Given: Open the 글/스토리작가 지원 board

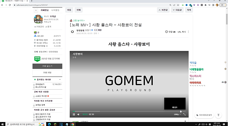Looking at the screenshot, I should pos(43,117).
